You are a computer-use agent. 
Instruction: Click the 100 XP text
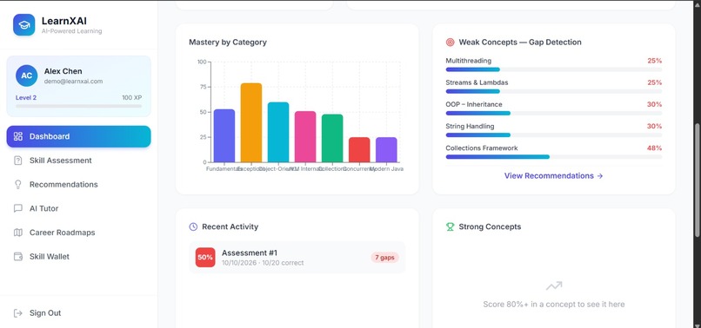[x=132, y=98]
